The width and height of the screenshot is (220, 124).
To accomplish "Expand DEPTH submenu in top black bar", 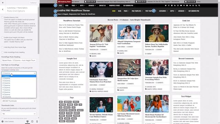I will pos(82,6).
